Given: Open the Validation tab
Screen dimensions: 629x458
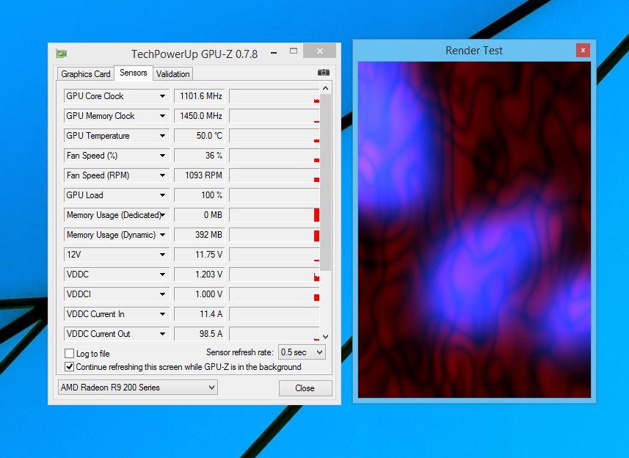Looking at the screenshot, I should coord(173,74).
